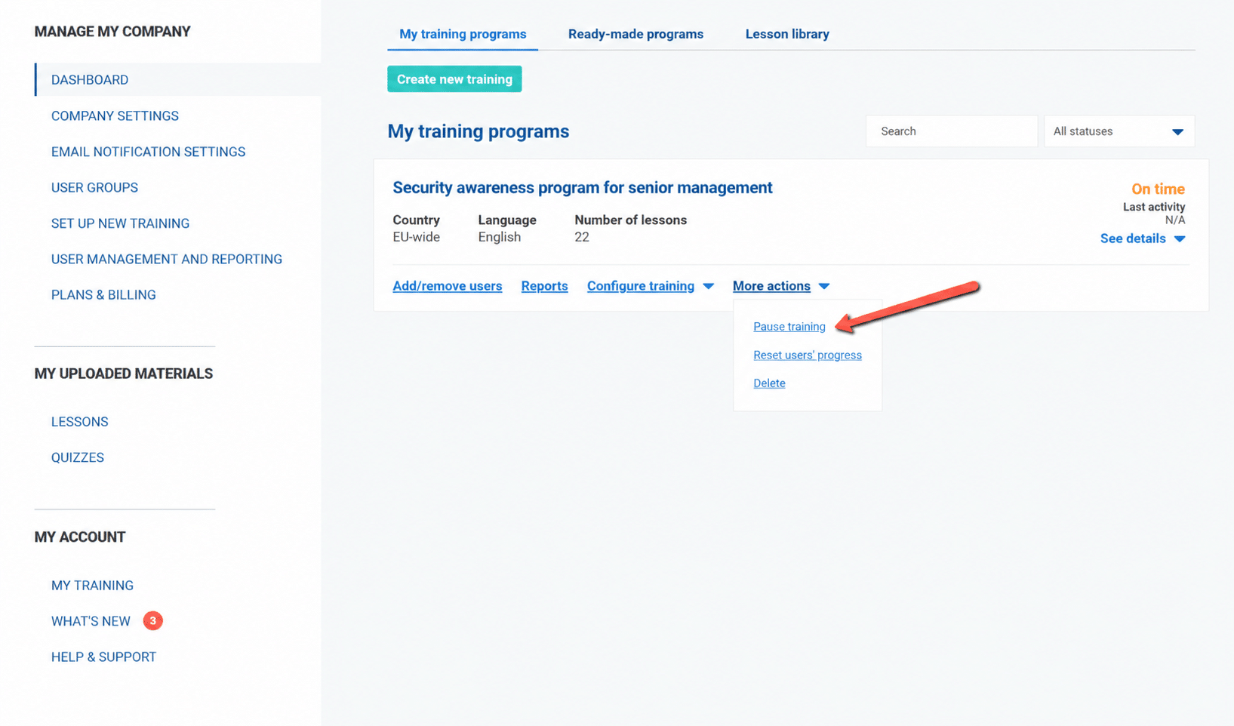Go to Plans & Billing
Screen dimensions: 1234x726
pos(103,295)
